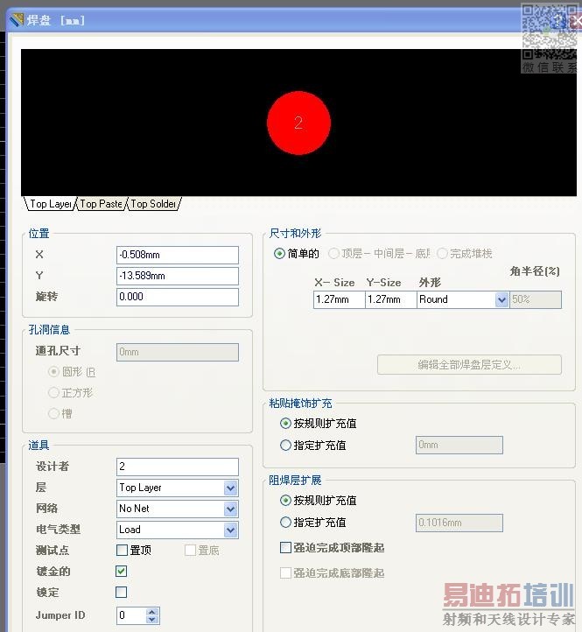Enable 强迫完成底部隆起 checkbox

pos(285,572)
